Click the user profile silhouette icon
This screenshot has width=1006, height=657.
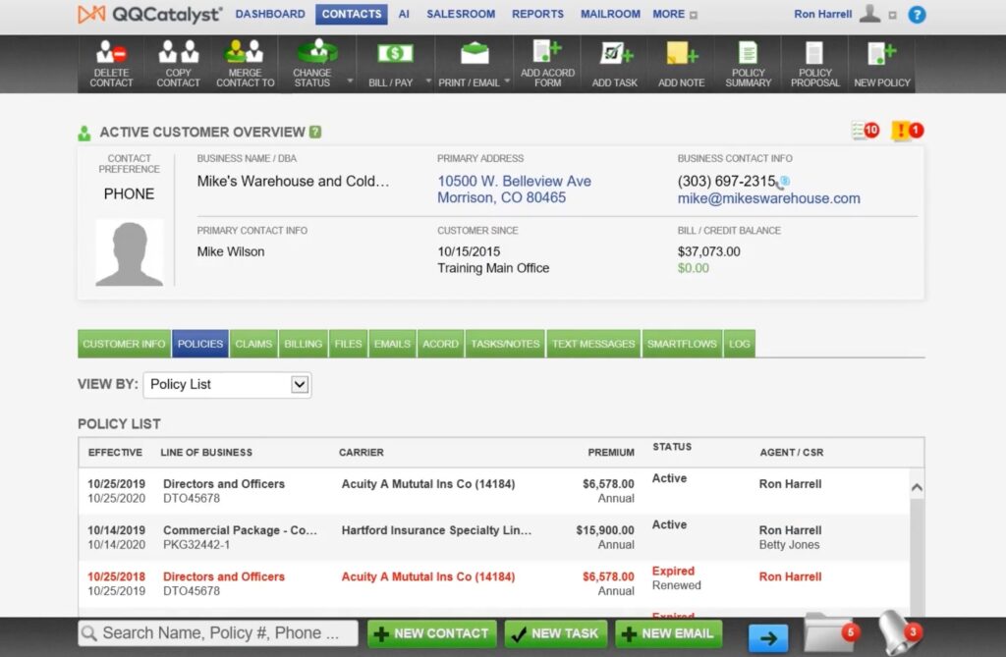pyautogui.click(x=870, y=14)
